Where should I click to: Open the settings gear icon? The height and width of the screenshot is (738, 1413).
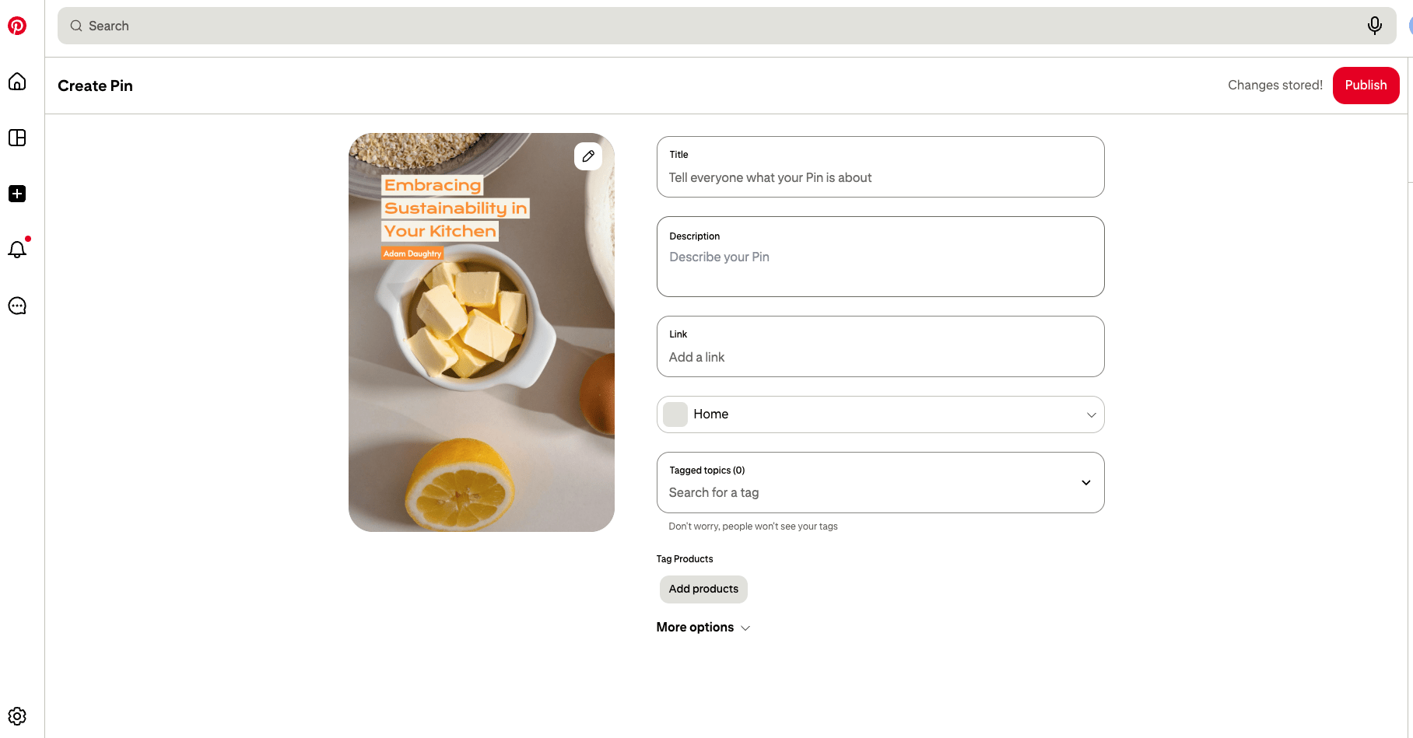click(x=17, y=716)
